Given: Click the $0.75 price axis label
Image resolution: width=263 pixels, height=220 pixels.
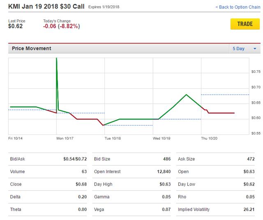Looking at the screenshot, I should point(256,72).
